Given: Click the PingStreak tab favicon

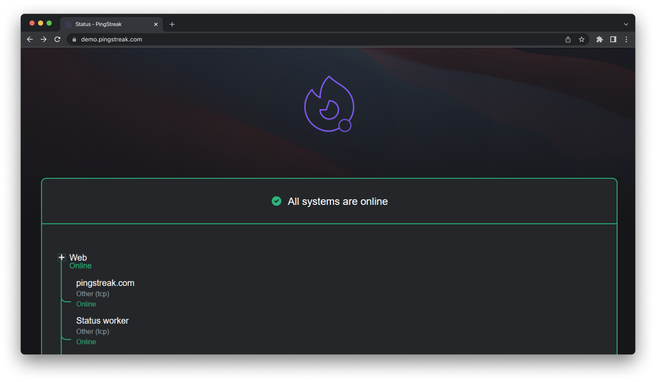Looking at the screenshot, I should coord(69,24).
